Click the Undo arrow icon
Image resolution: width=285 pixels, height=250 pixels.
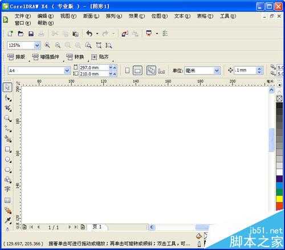pos(89,34)
